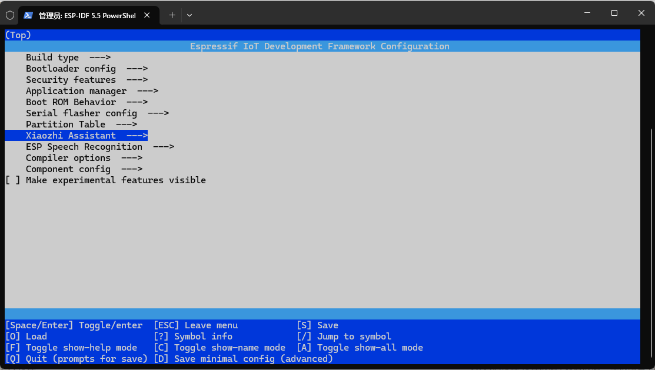Image resolution: width=655 pixels, height=370 pixels.
Task: Open the Boot ROM Behavior submenu
Action: point(87,103)
